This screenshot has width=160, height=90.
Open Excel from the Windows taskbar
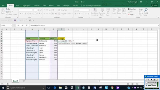(78, 88)
